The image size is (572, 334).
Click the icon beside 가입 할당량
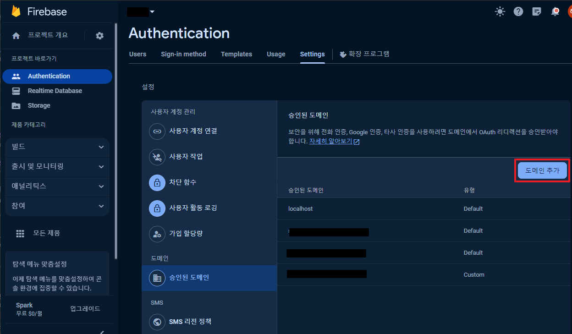pyautogui.click(x=157, y=234)
